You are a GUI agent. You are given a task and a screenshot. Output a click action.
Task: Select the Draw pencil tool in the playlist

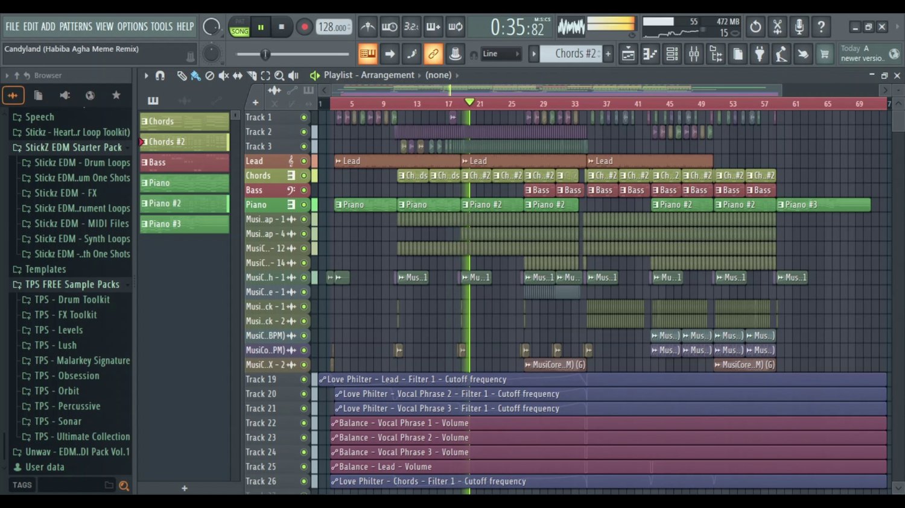(x=182, y=75)
